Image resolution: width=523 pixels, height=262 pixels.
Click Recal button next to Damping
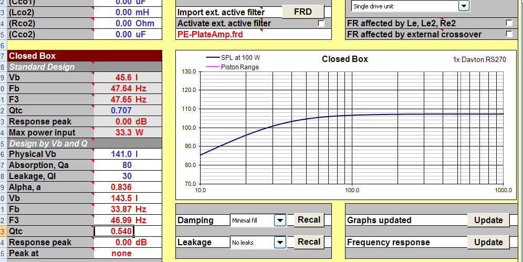click(x=309, y=220)
